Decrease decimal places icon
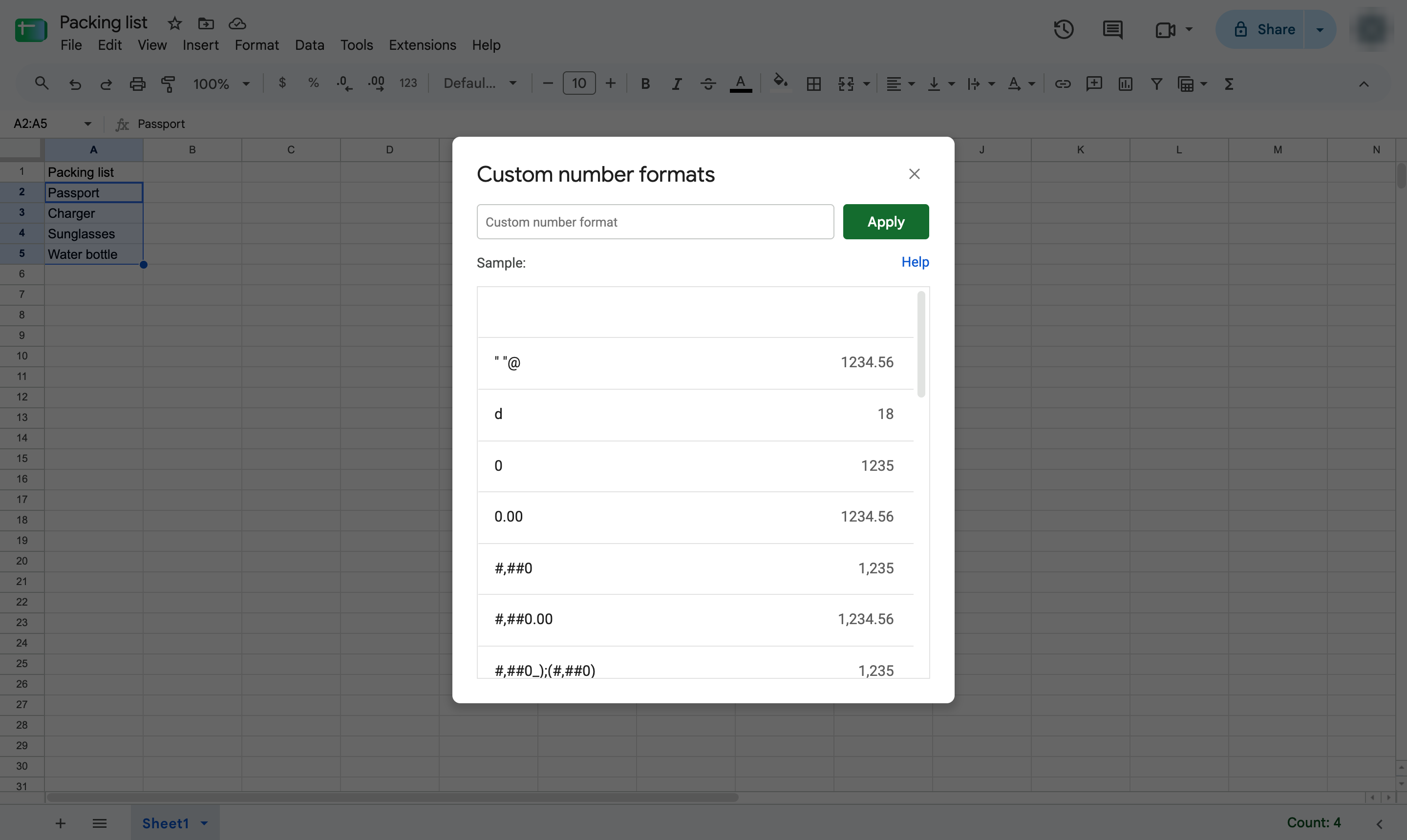1407x840 pixels. (344, 84)
